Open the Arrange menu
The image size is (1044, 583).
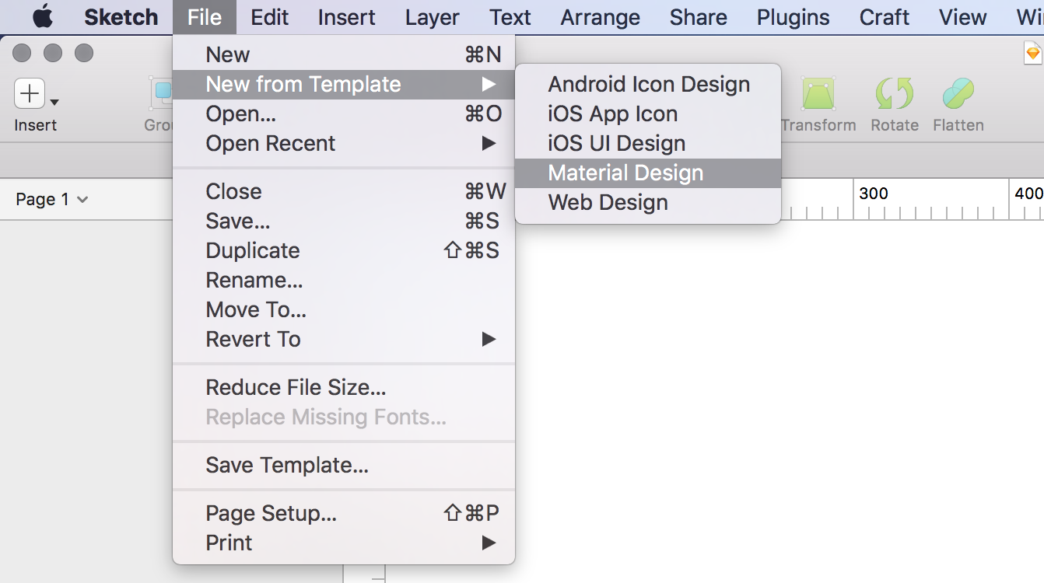(x=601, y=16)
